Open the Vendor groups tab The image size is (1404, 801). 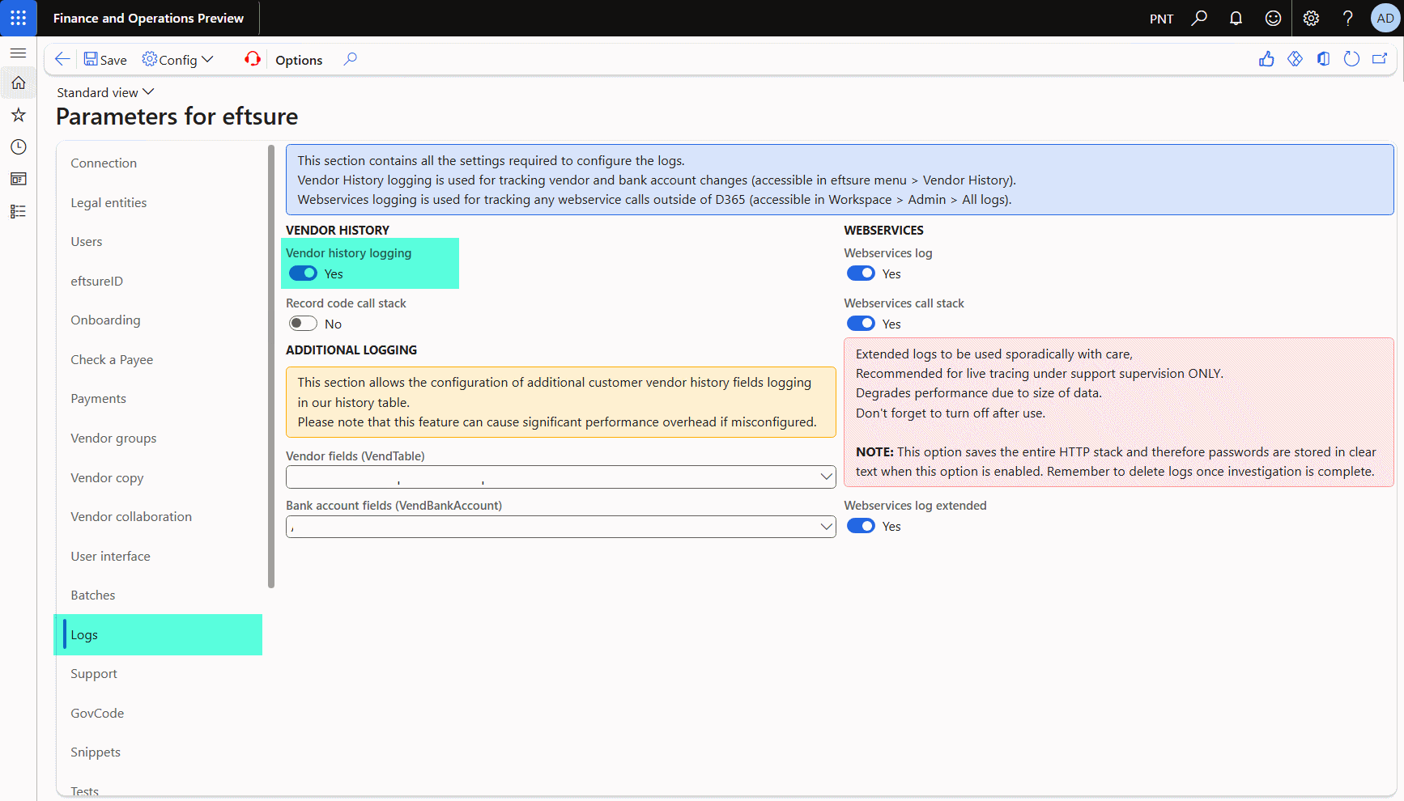113,438
